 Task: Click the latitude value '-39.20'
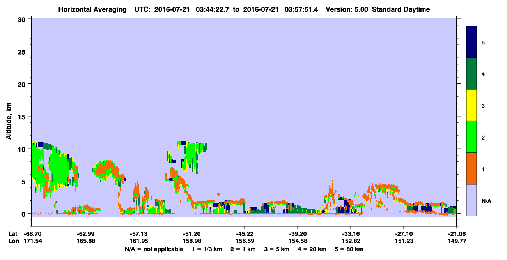(297, 234)
